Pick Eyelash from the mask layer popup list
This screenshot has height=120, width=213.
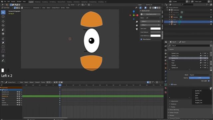coord(197,93)
